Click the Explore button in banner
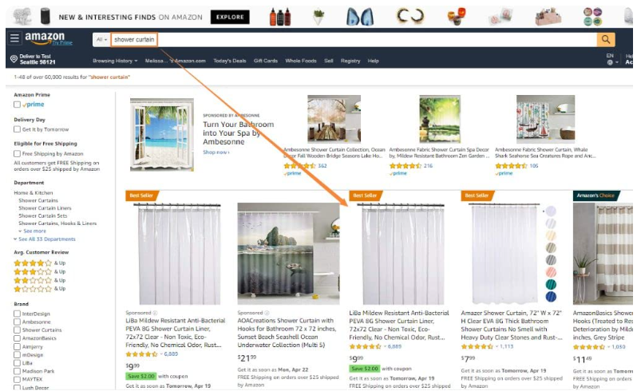 click(230, 18)
